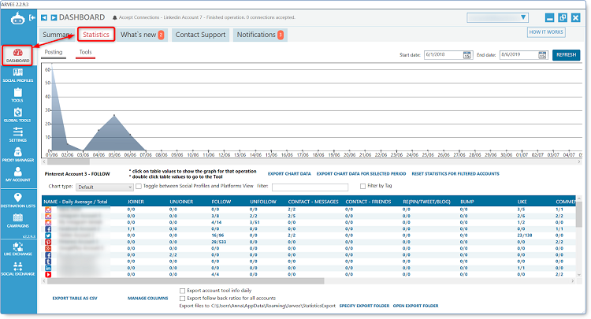Screen dimensions: 591x319
Task: Open Social Profiles in the sidebar
Action: point(17,75)
